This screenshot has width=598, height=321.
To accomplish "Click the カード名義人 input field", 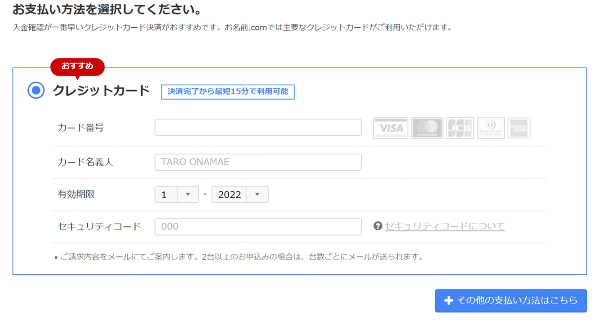I will click(258, 162).
